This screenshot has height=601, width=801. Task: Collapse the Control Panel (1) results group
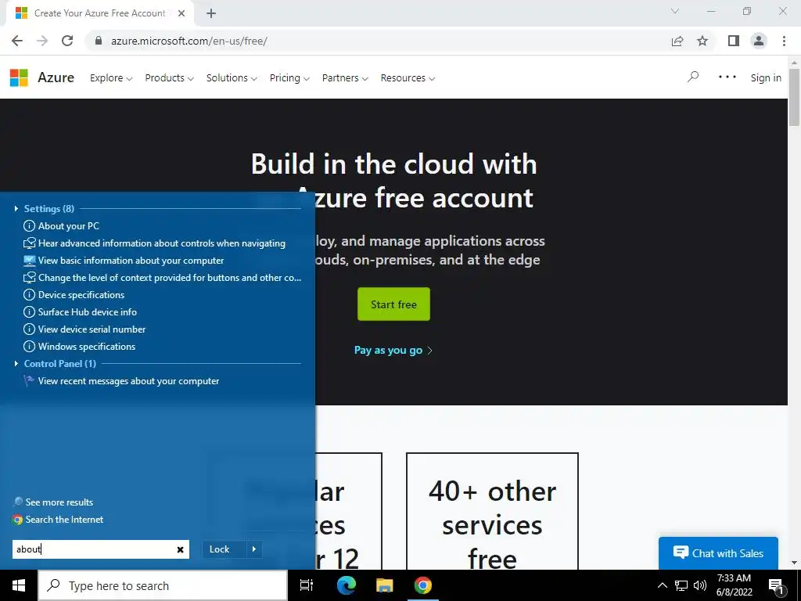tap(16, 363)
